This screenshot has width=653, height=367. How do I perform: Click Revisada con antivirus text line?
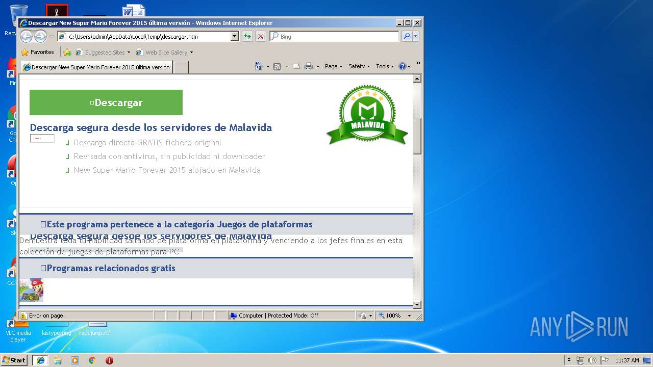[169, 156]
